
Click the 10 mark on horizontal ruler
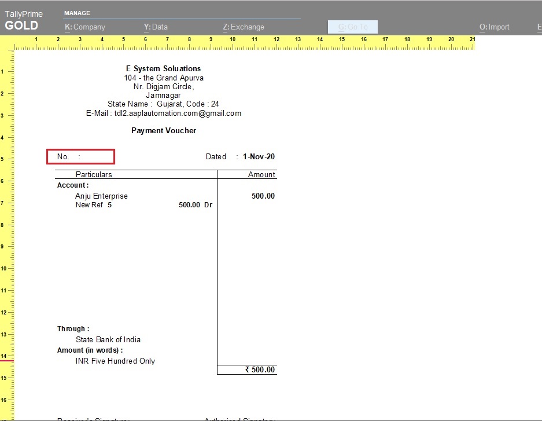(233, 40)
